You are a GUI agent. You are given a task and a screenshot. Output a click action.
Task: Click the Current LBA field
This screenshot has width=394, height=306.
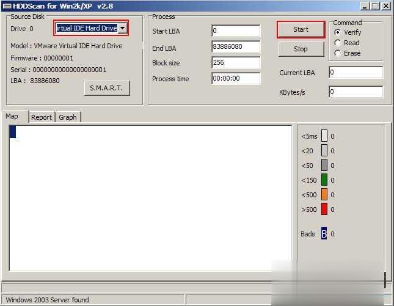coord(356,73)
